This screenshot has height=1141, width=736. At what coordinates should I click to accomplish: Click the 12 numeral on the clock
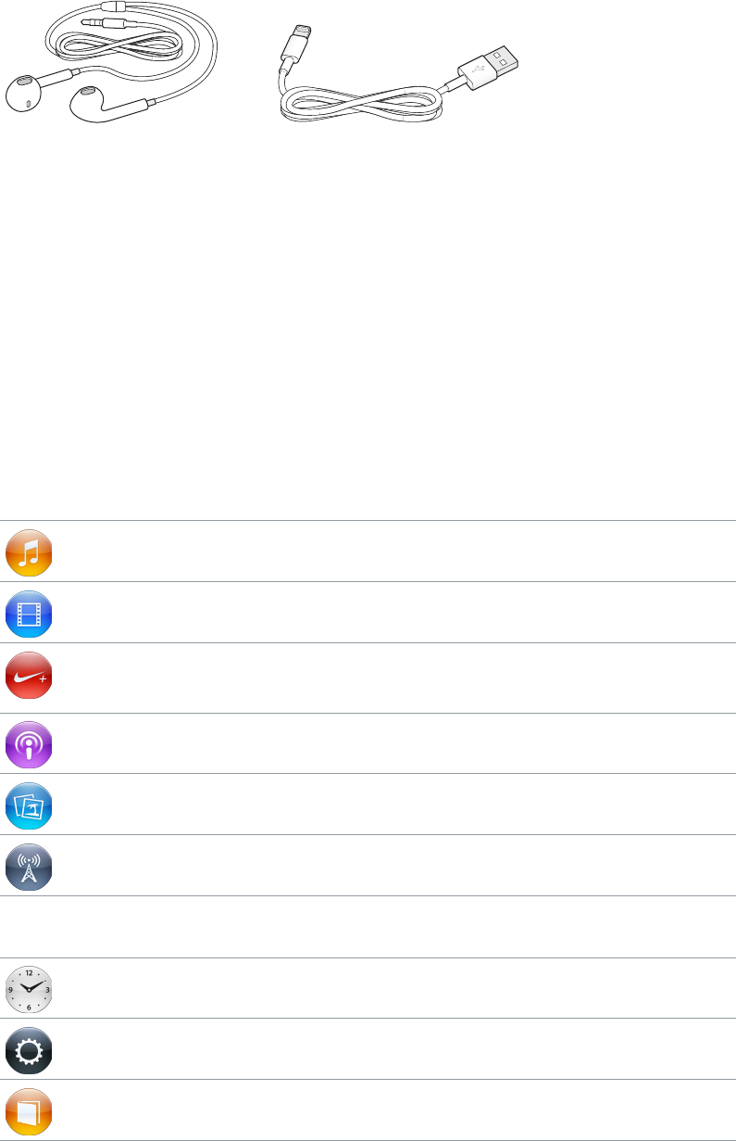coord(29,972)
